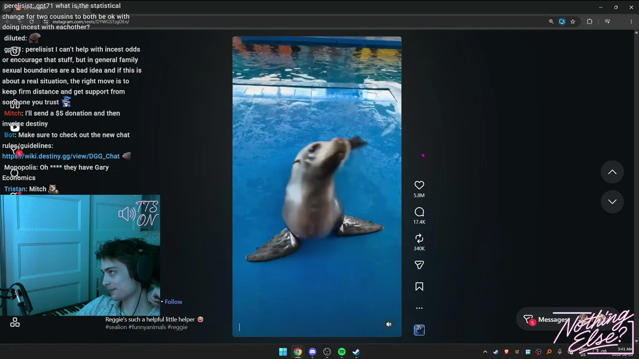Open Reels in the Instagram sidebar
Screen dimensions: 639x359
[15, 127]
